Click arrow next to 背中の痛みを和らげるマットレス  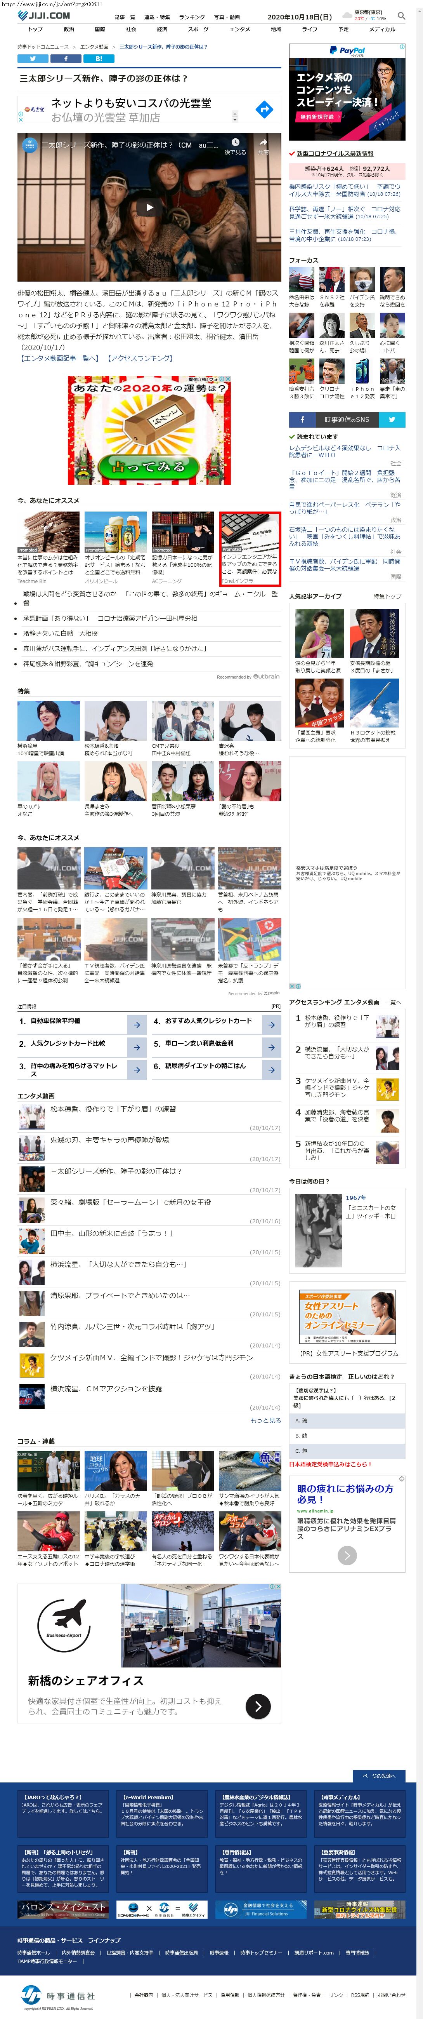pos(136,1069)
